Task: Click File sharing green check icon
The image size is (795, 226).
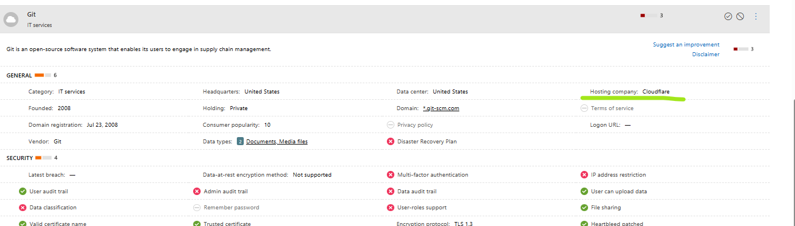Action: tap(585, 208)
